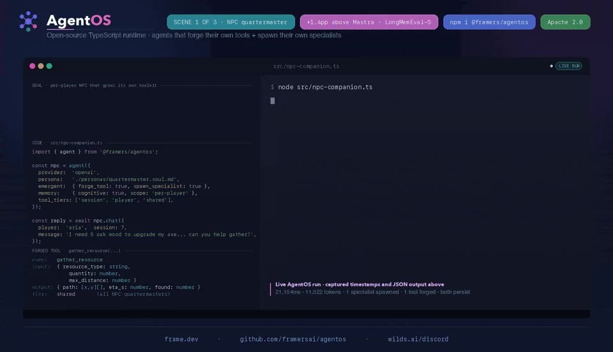Click the tool_tiers array code line

tap(105, 200)
